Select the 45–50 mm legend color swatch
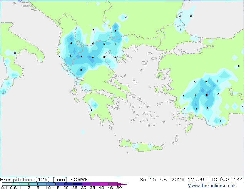244x189 pixels. (x=113, y=184)
